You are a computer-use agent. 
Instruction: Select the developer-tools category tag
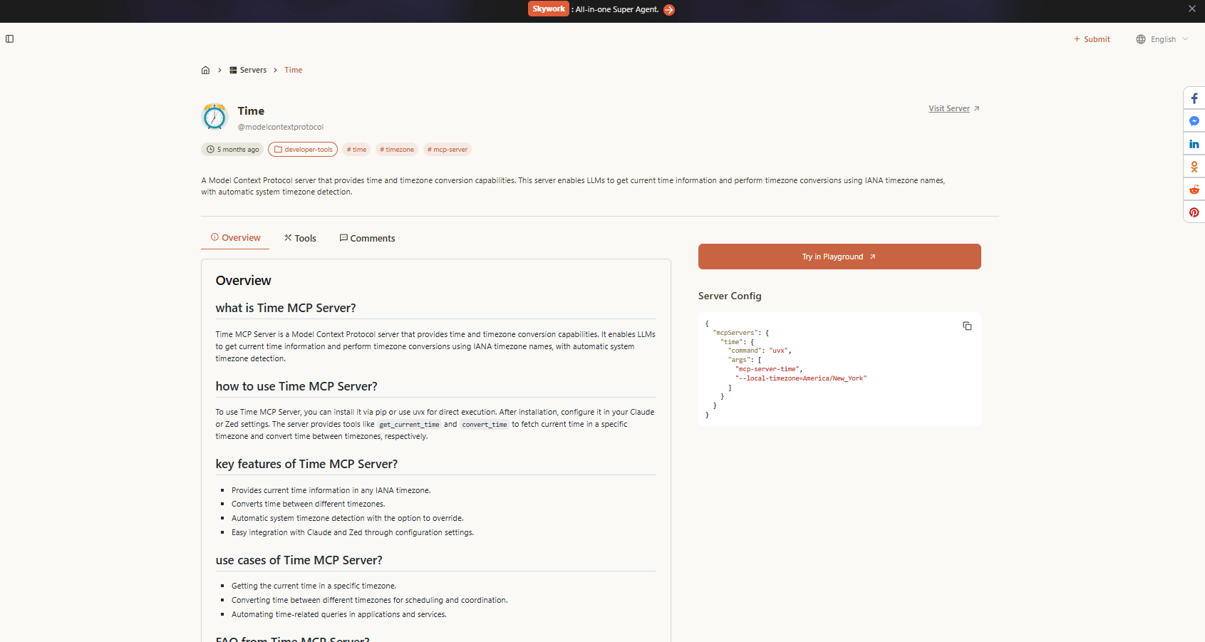(x=303, y=150)
